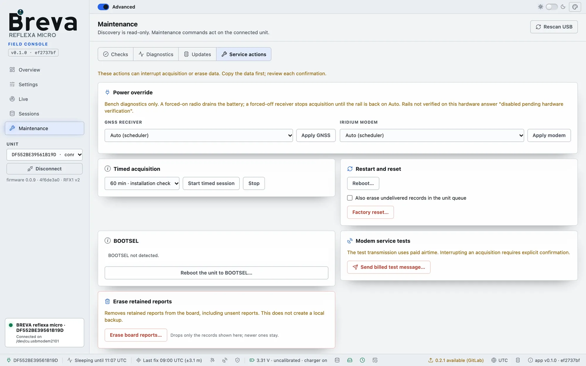This screenshot has width=586, height=366.
Task: Open the GNSS receiver mode dropdown
Action: click(199, 135)
